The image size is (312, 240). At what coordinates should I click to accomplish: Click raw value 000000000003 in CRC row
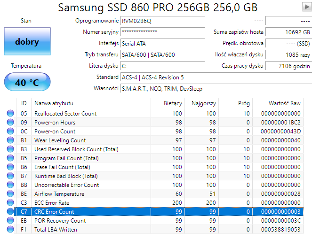coord(281,212)
